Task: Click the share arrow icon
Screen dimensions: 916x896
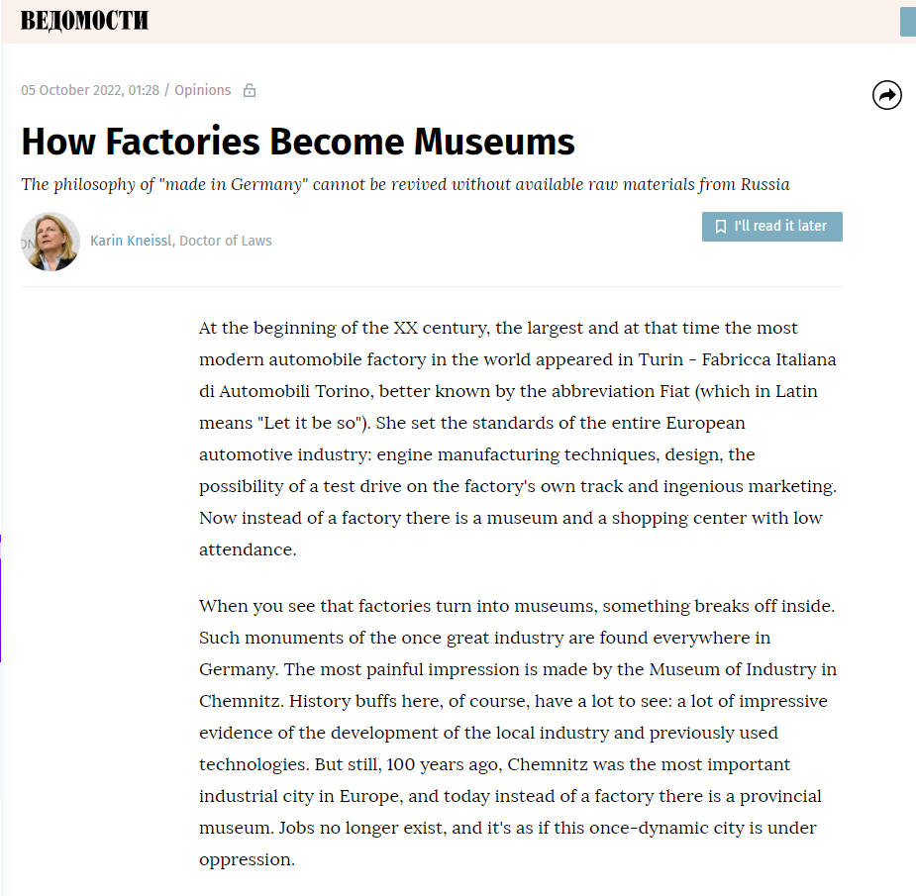Action: click(x=887, y=95)
